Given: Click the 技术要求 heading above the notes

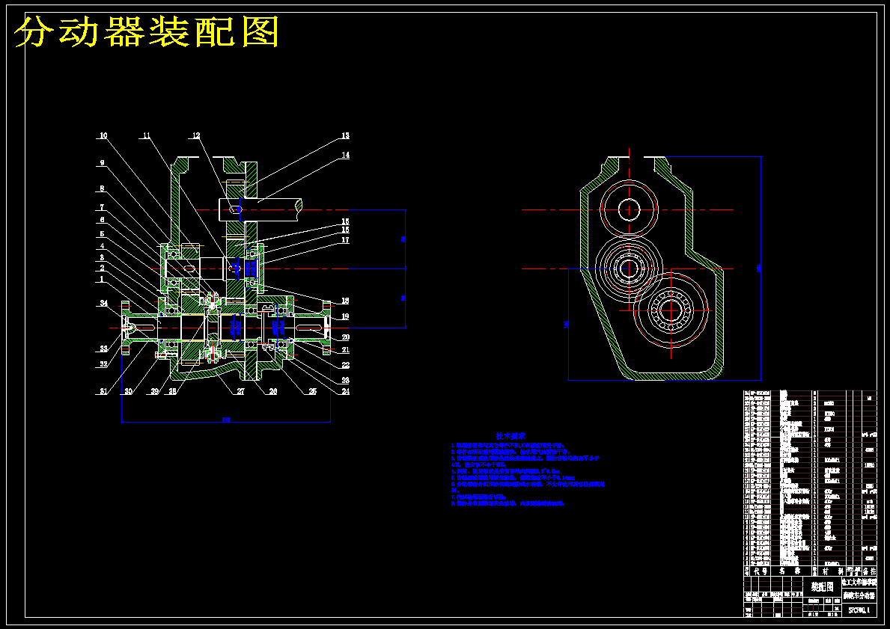Looking at the screenshot, I should (510, 436).
